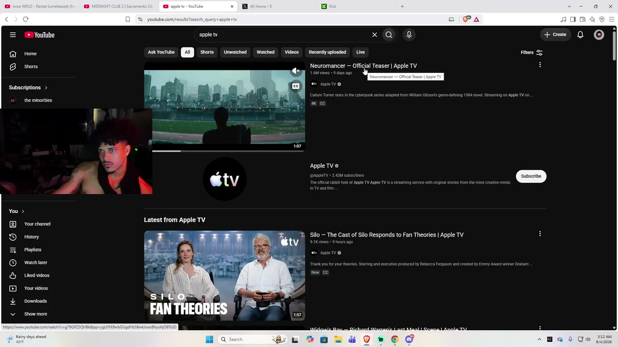Open a new browser tab
618x347 pixels.
(402, 6)
